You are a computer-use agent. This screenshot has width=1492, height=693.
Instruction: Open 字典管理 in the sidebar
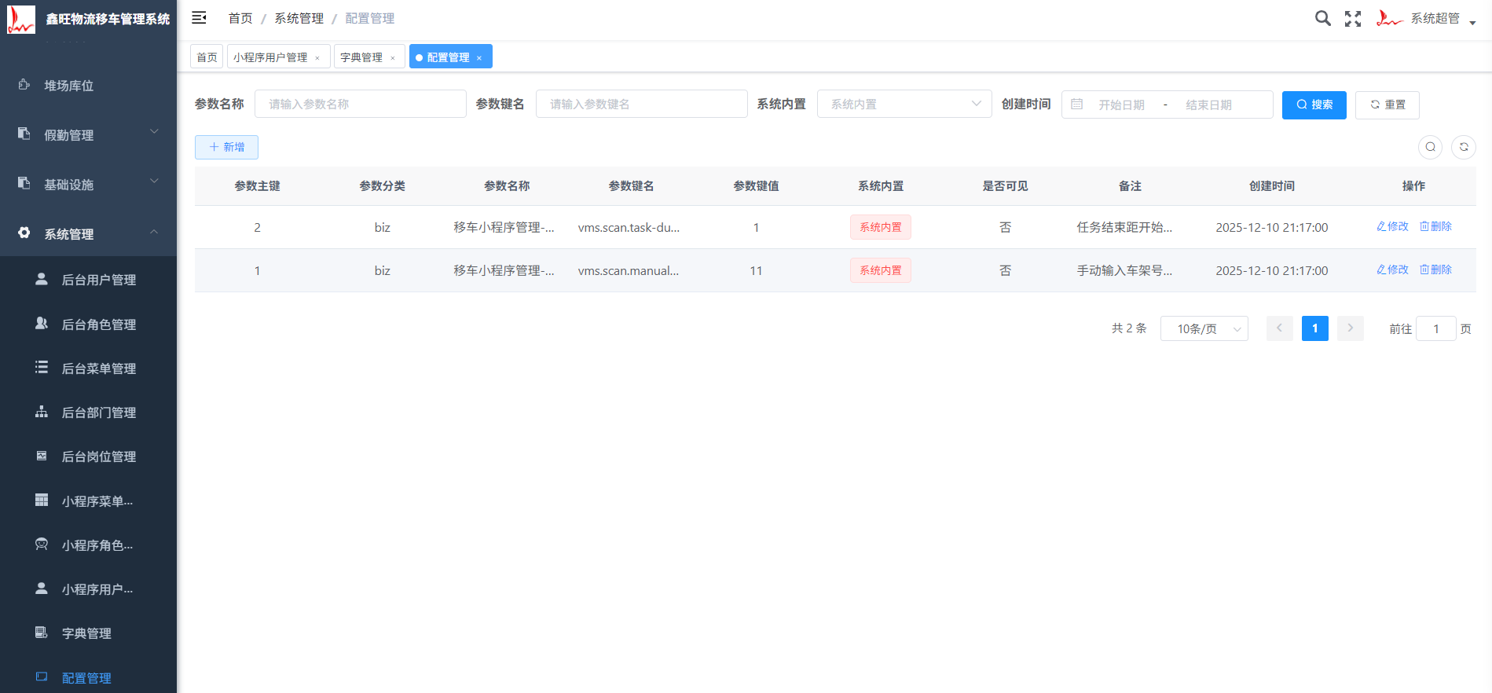tap(88, 633)
